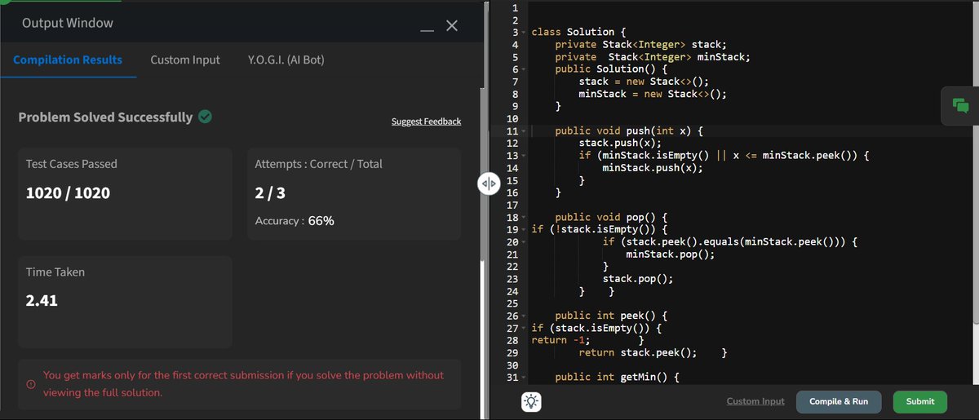Place cursor on 'return stack.peek();' line

coord(638,353)
